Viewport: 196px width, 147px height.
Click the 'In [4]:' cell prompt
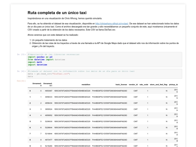pos(21,71)
